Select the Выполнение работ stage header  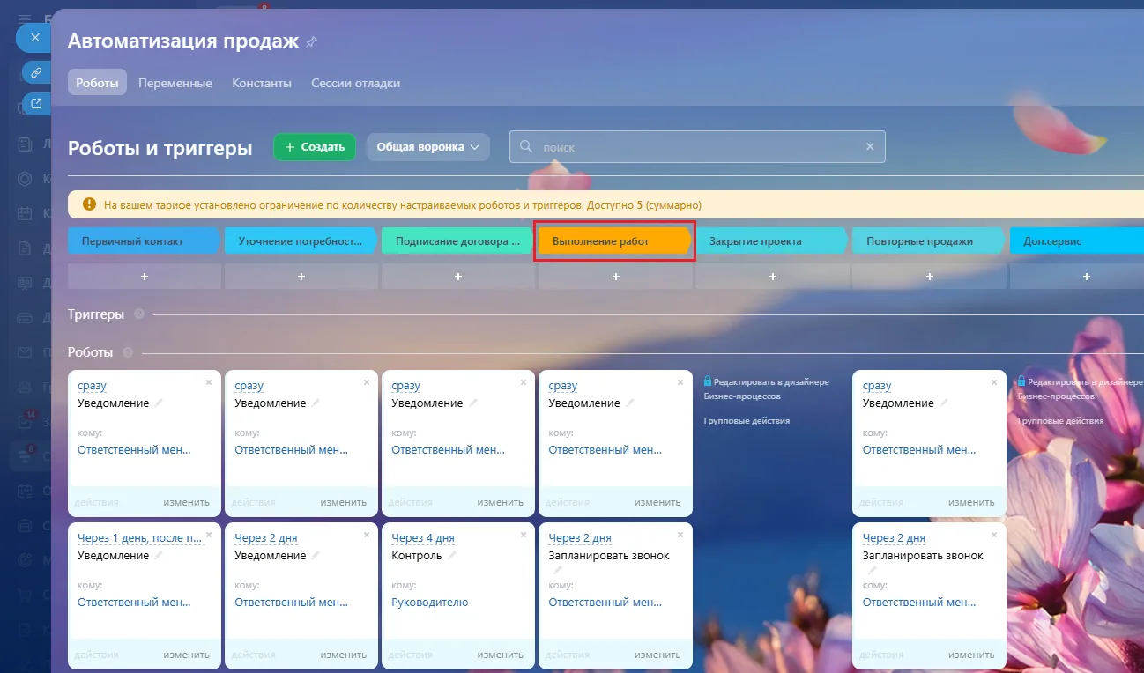[x=615, y=241]
